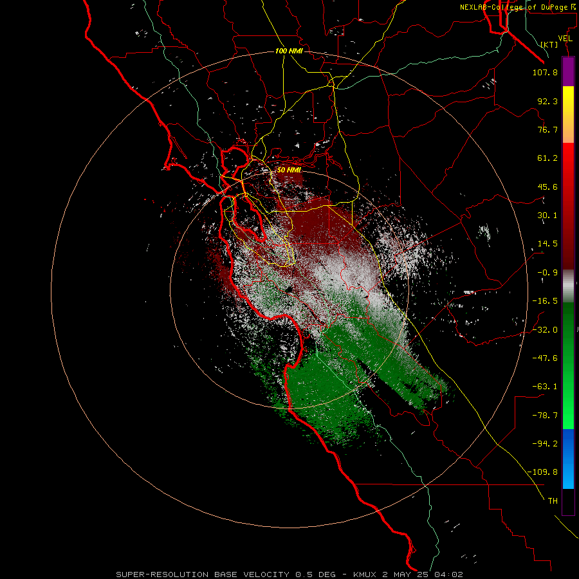Pick the gray near-zero segment of the scale

[x=568, y=286]
